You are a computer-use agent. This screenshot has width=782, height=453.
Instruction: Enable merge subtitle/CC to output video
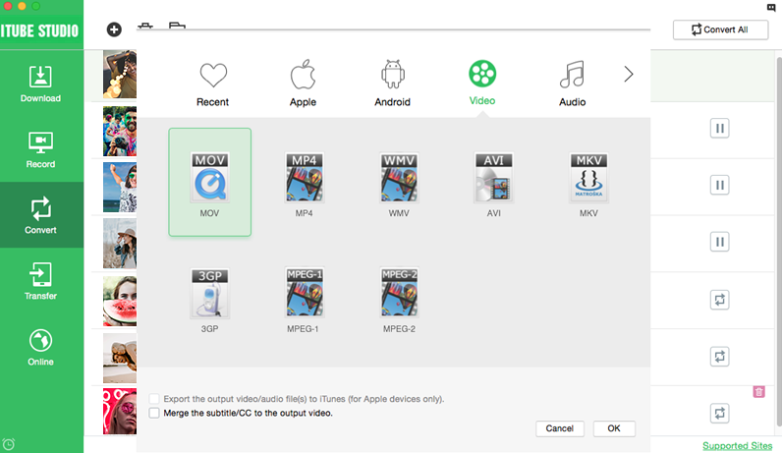coord(154,413)
